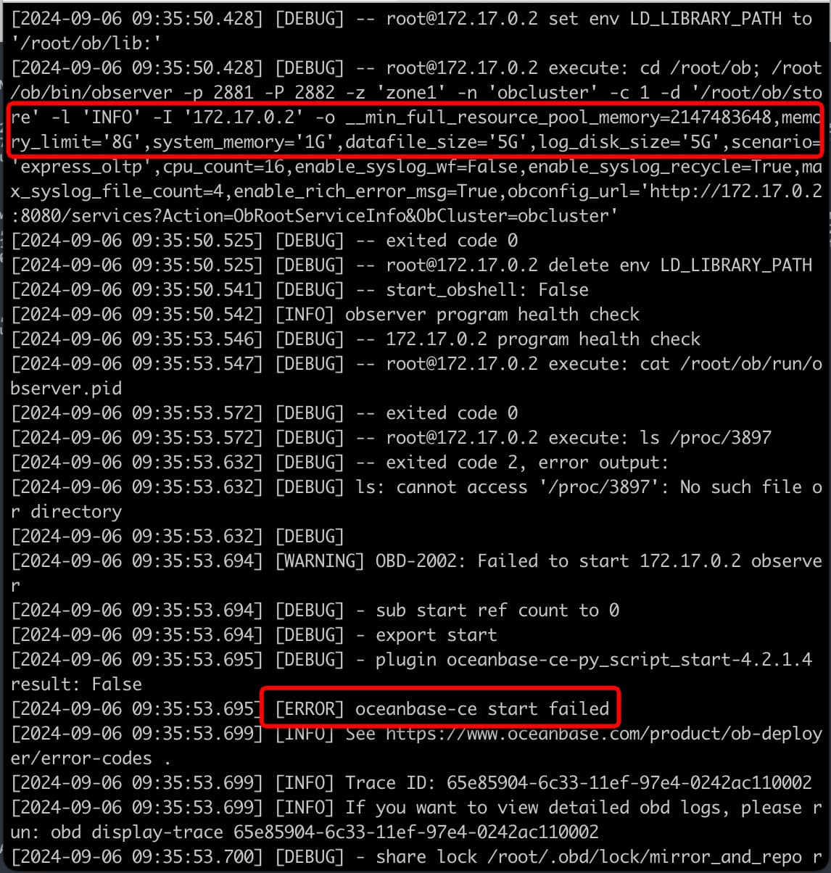This screenshot has height=873, width=831.
Task: Open the oceanbase.com ob-deployer error-codes URL
Action: tap(415, 745)
